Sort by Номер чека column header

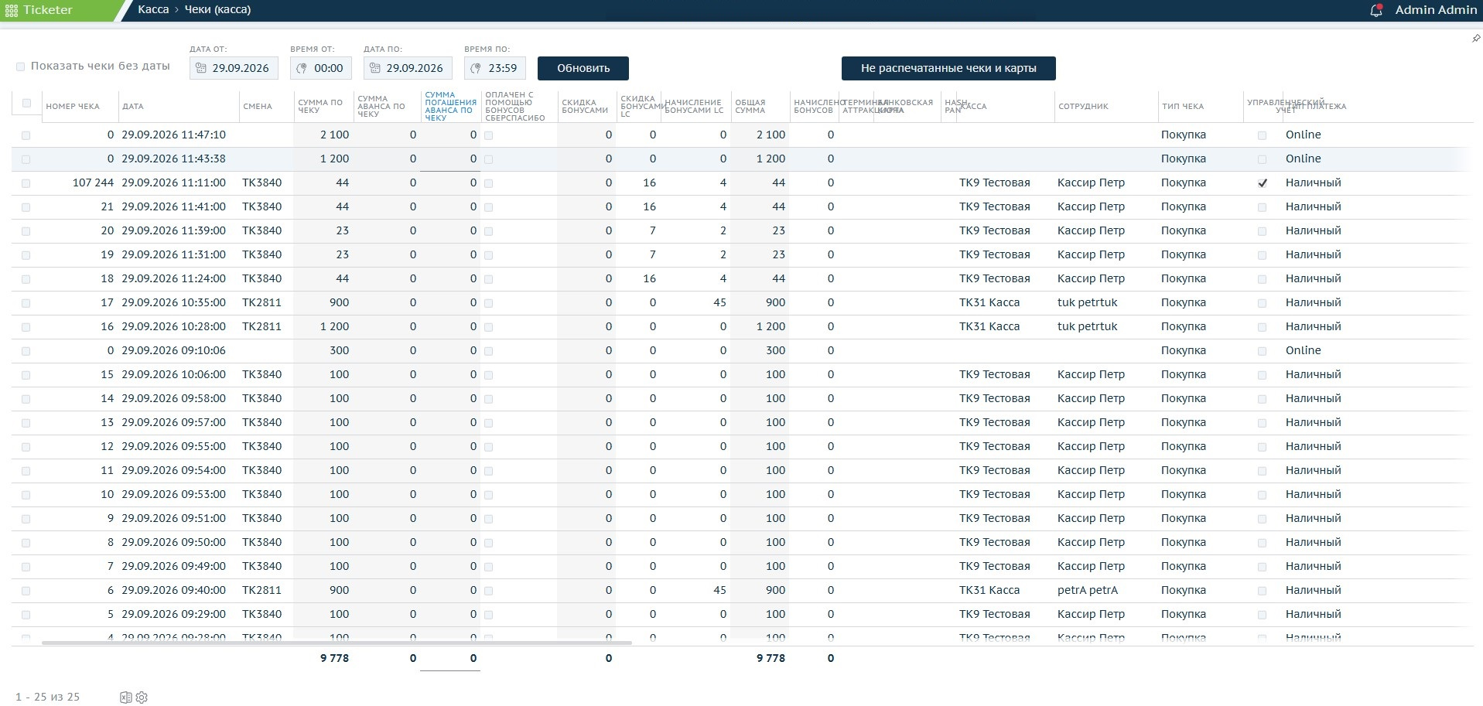[x=73, y=107]
